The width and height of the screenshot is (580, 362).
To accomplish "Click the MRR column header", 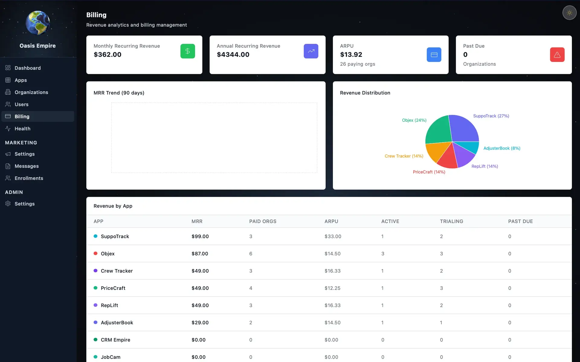I will [197, 221].
